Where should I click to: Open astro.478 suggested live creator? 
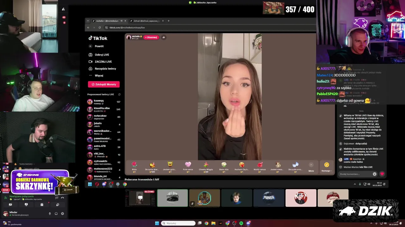coord(104,147)
